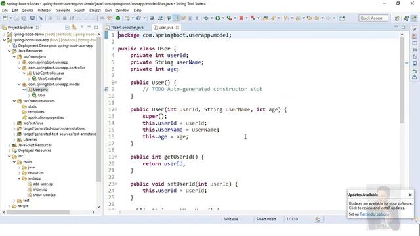This screenshot has width=420, height=236.
Task: Click the New Java Class icon
Action: [x=138, y=18]
